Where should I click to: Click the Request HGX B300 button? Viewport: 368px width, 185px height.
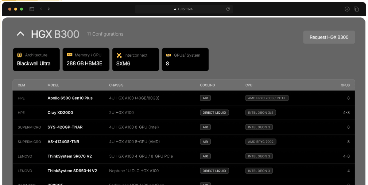[x=329, y=37]
